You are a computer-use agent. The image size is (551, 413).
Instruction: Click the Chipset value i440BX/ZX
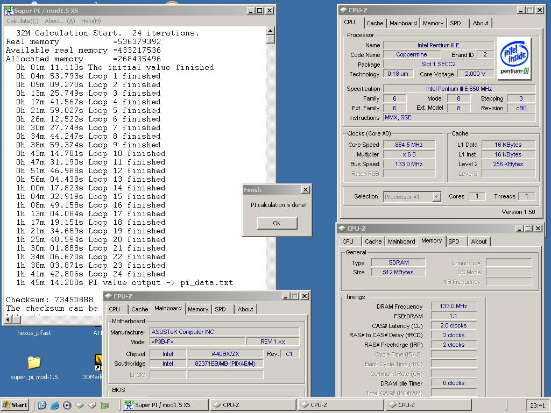pos(225,354)
